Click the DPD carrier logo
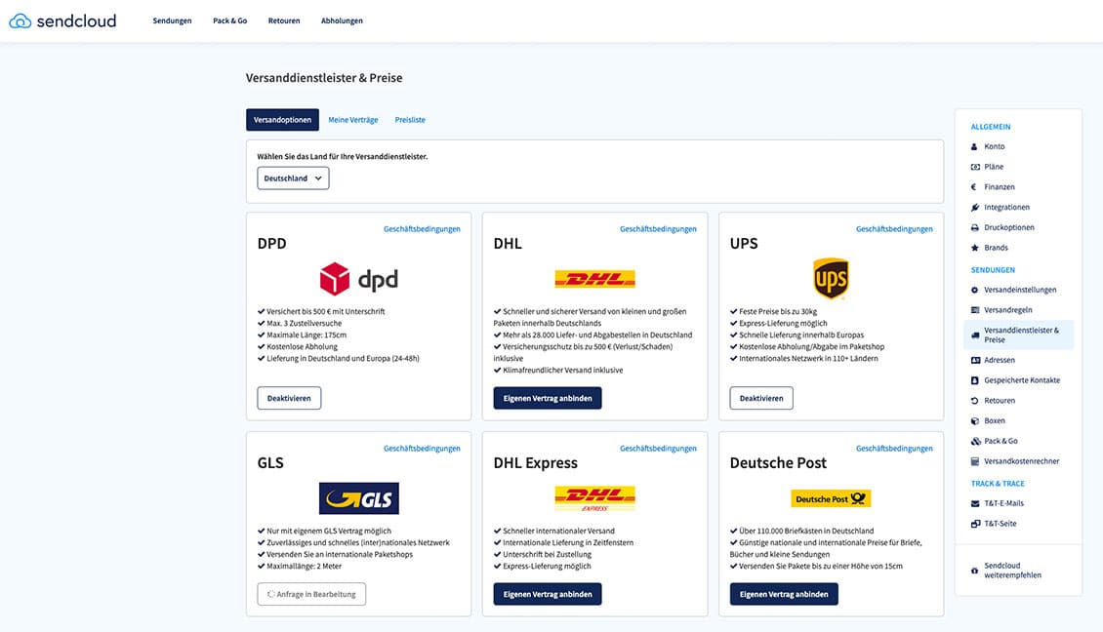The image size is (1103, 632). [x=359, y=279]
